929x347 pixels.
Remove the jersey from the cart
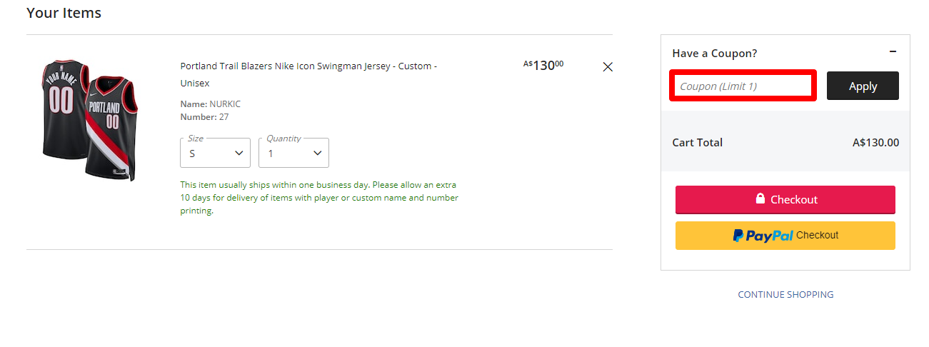(x=608, y=67)
